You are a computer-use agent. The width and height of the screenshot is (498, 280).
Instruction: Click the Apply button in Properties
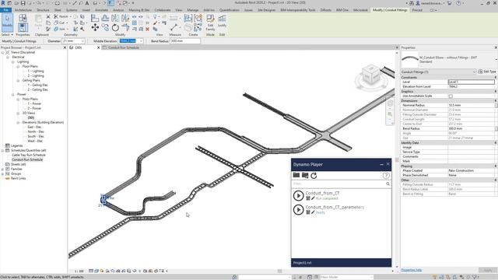point(487,270)
